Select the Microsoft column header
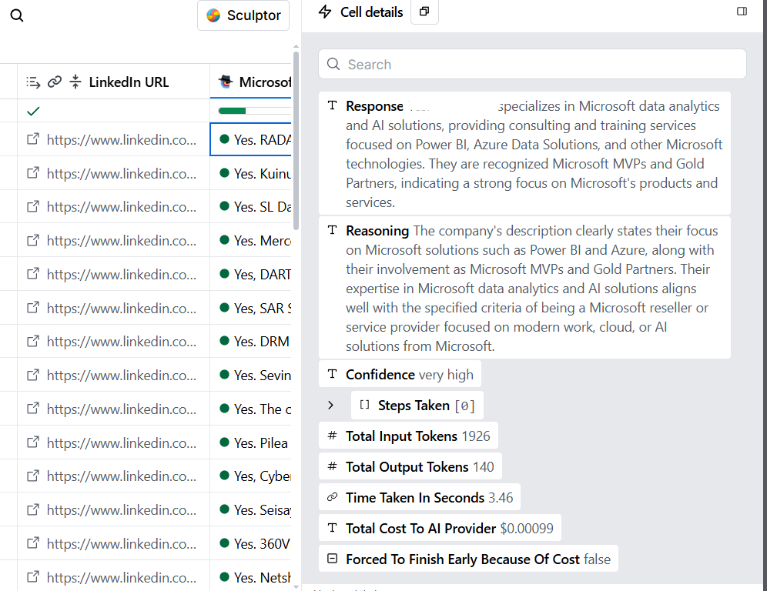The width and height of the screenshot is (767, 591). pos(251,82)
